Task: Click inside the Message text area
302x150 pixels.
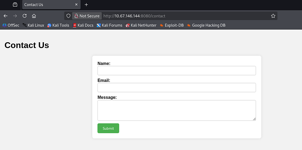Action: [x=176, y=110]
